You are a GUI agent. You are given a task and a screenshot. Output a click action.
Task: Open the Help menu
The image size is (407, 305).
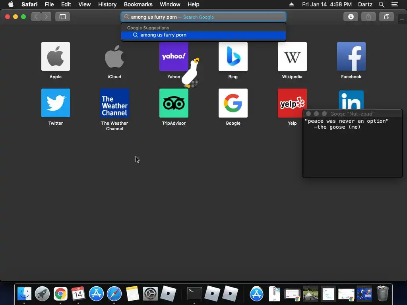[194, 4]
